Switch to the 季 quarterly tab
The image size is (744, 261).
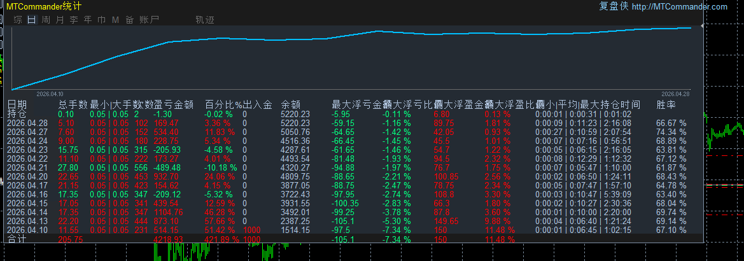tap(74, 20)
